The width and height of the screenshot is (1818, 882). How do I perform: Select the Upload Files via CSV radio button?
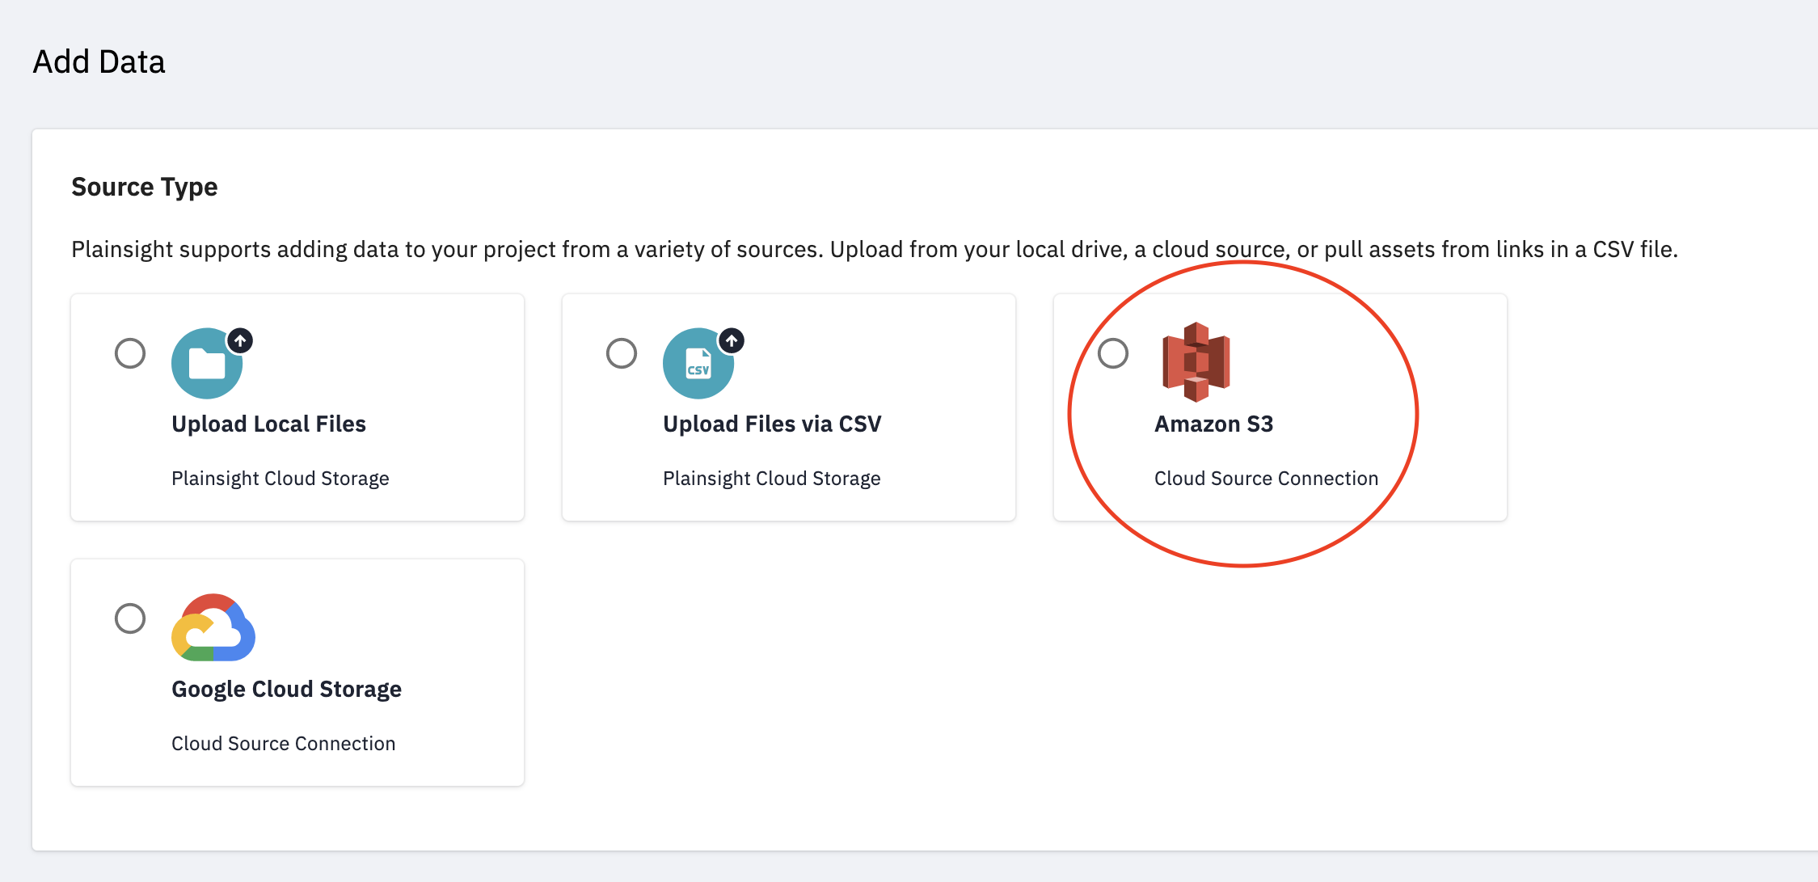point(622,353)
